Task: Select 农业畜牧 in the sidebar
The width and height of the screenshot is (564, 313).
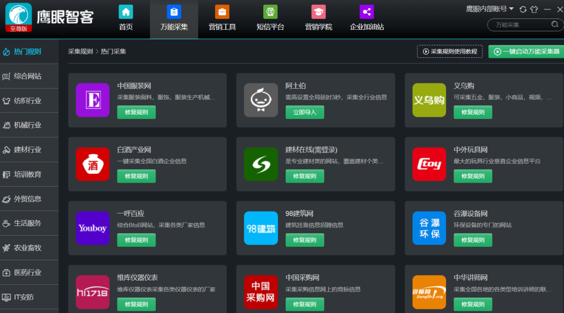Action: coord(29,248)
